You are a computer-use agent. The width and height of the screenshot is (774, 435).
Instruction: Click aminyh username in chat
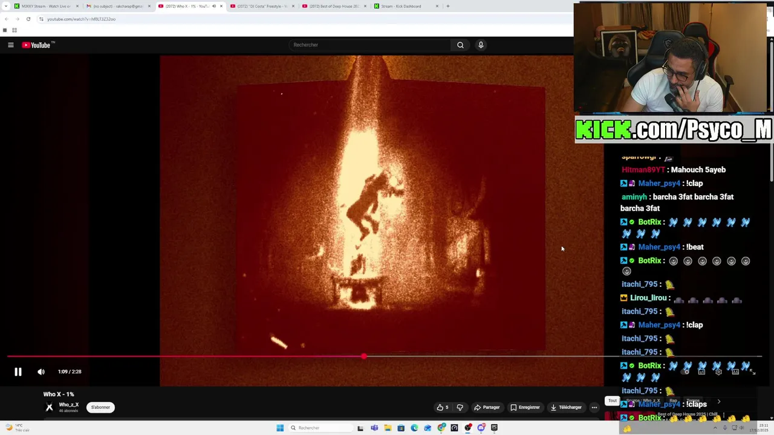[634, 197]
